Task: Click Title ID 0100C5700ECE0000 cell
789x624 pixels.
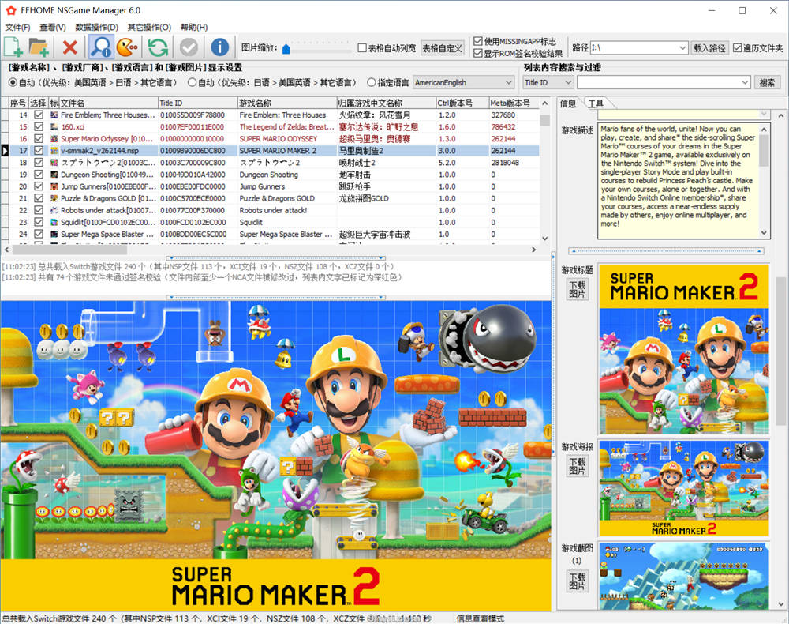Action: pyautogui.click(x=198, y=198)
